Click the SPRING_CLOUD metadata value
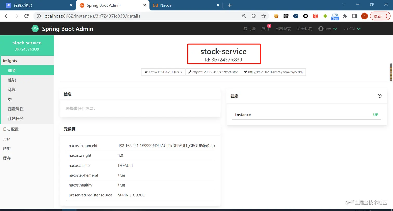This screenshot has height=211, width=393. (132, 195)
